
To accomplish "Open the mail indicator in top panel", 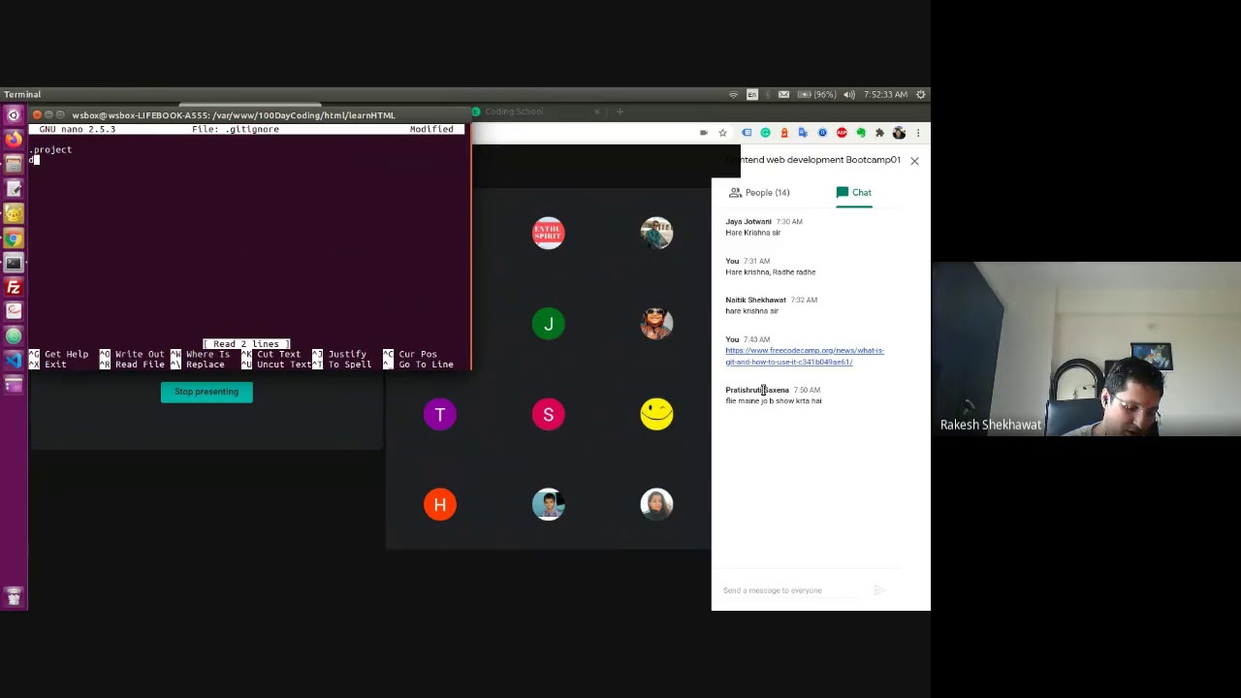I will [783, 94].
